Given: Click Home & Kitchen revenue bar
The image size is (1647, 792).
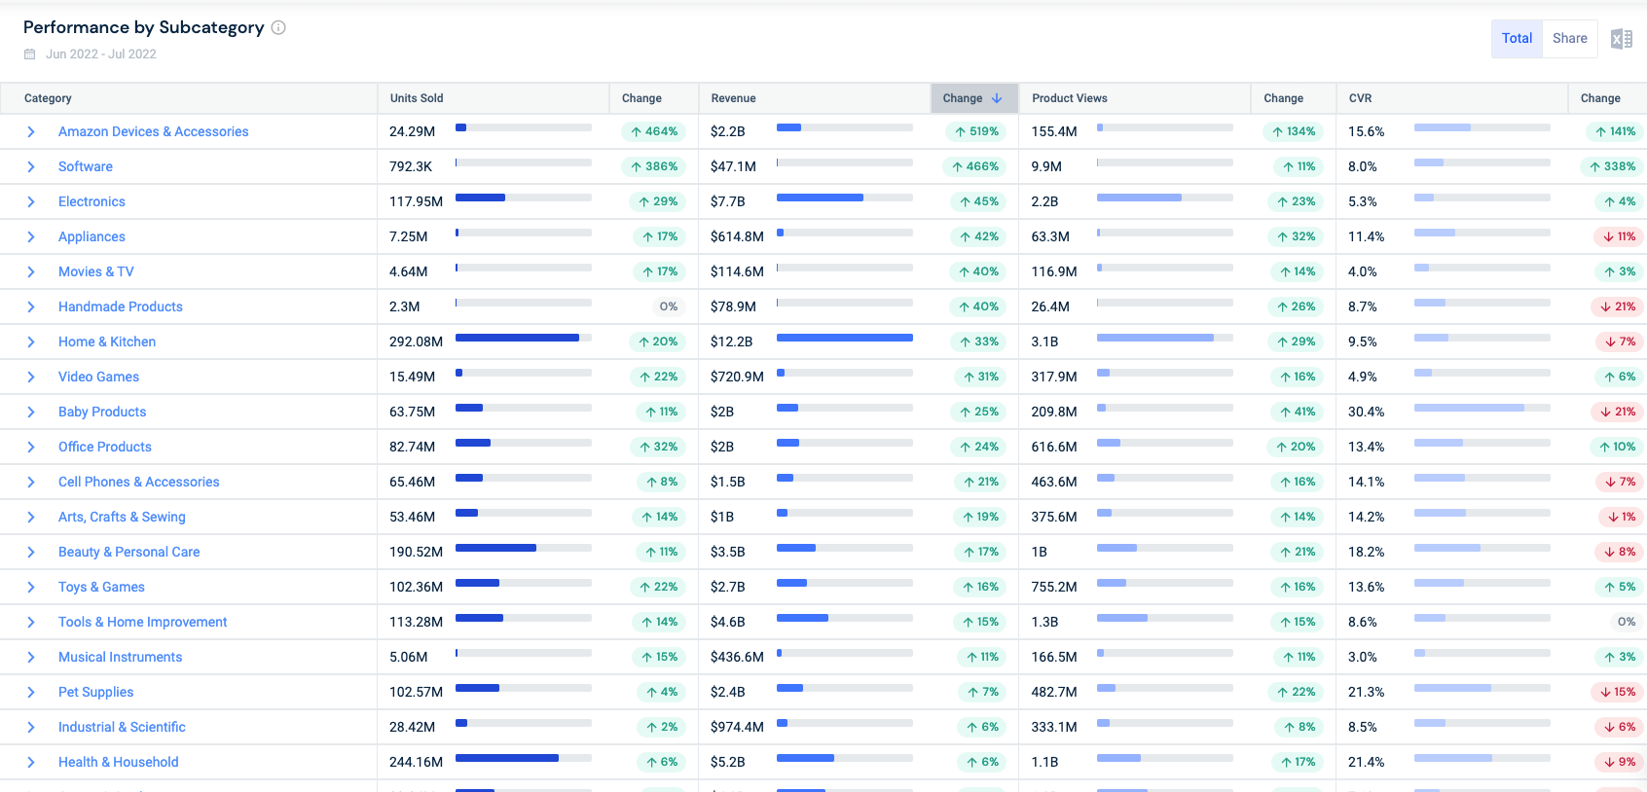Looking at the screenshot, I should (844, 339).
